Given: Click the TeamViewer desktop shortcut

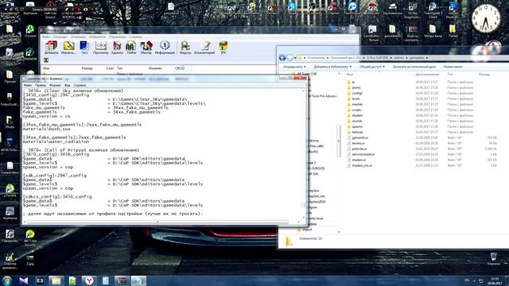Looking at the screenshot, I should pos(352,8).
